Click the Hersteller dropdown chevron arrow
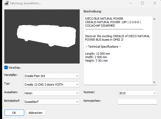 pos(77,76)
